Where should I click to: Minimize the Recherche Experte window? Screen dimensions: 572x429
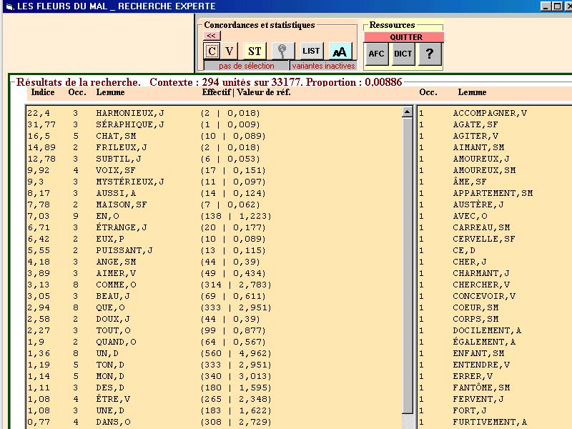point(546,6)
